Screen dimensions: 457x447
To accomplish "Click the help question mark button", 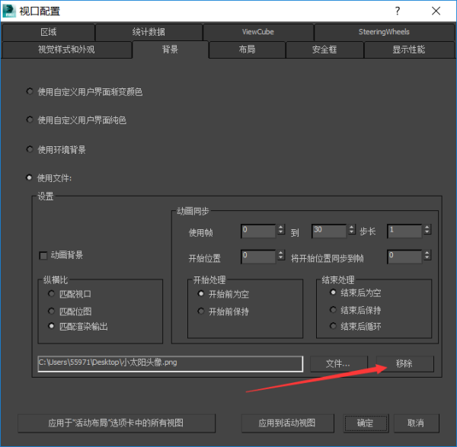I will [398, 11].
